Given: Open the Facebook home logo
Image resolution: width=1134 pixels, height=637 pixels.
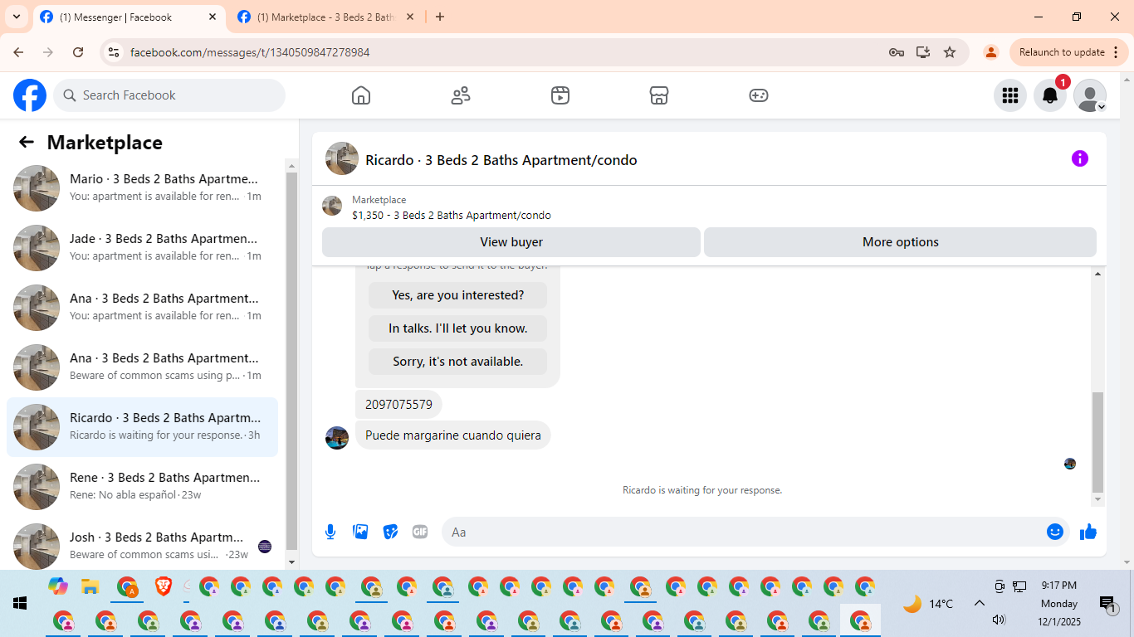Looking at the screenshot, I should pyautogui.click(x=30, y=95).
